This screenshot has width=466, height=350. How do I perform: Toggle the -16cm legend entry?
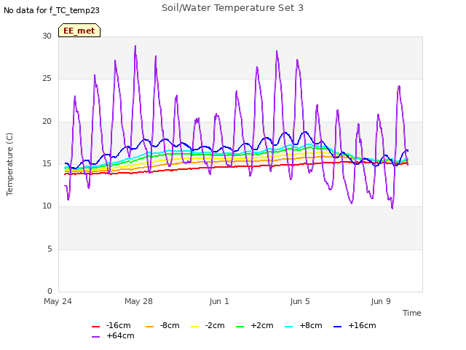coord(111,326)
